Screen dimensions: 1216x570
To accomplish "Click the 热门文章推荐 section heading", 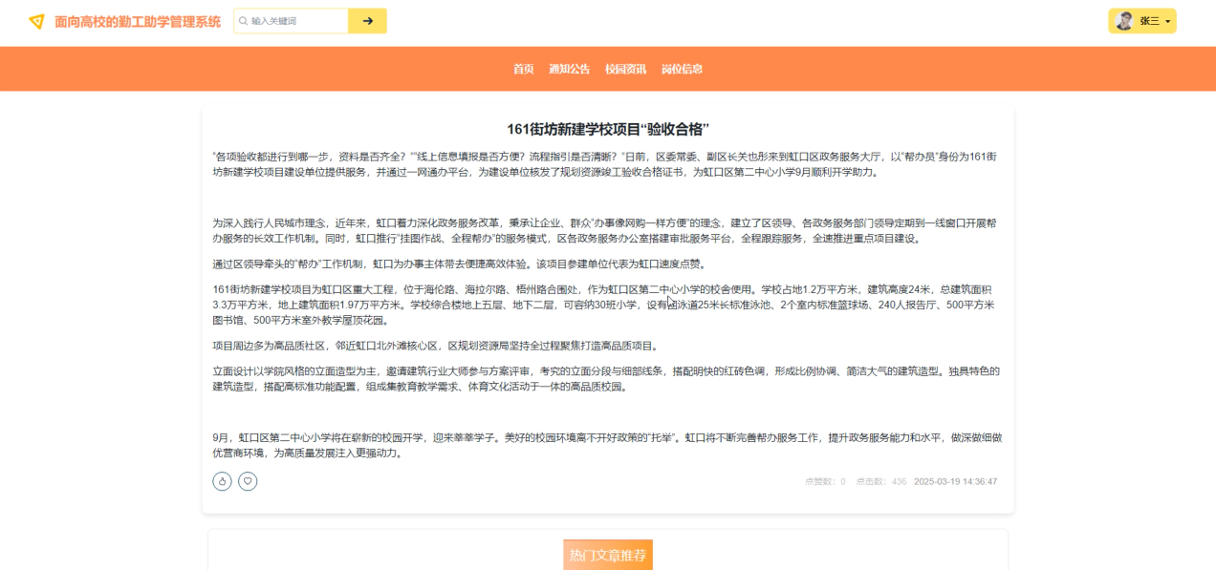I will click(x=608, y=555).
